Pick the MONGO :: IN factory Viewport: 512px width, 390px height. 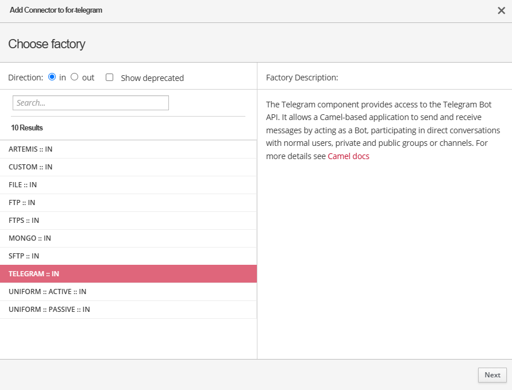tap(30, 238)
